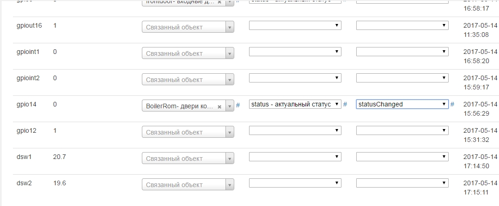499x206 pixels.
Task: Clear the BoilerRom linked object selection
Action: pos(220,106)
